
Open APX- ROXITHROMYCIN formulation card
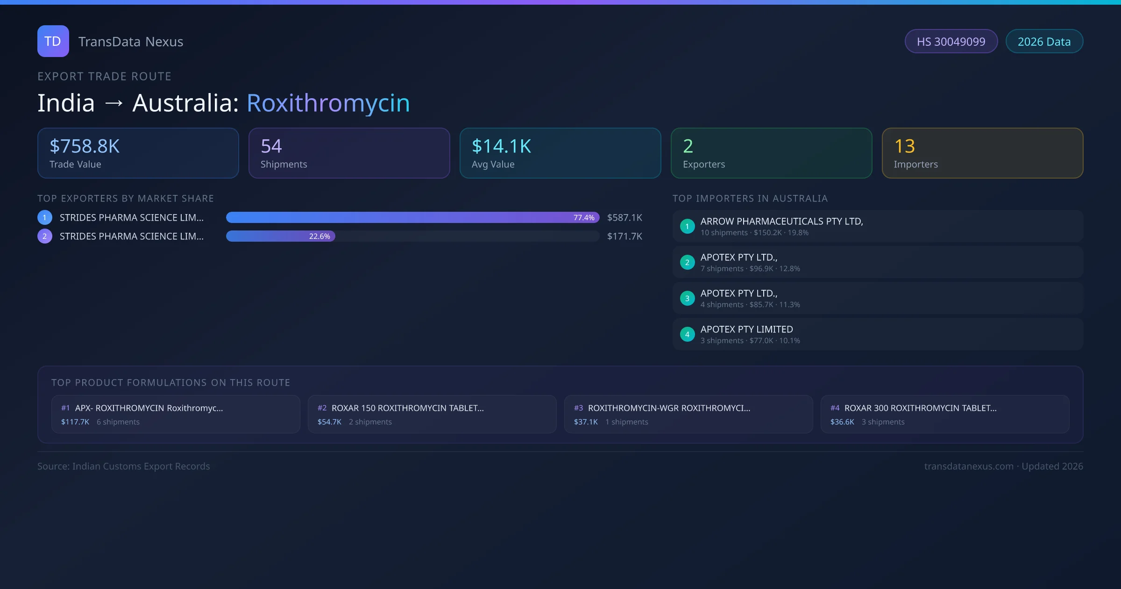pyautogui.click(x=176, y=414)
